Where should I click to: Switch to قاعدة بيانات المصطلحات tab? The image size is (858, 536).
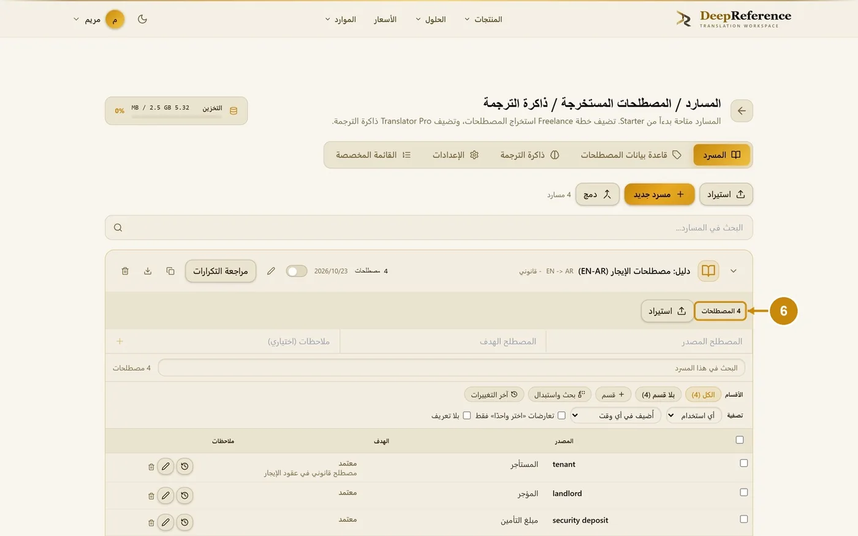[631, 155]
